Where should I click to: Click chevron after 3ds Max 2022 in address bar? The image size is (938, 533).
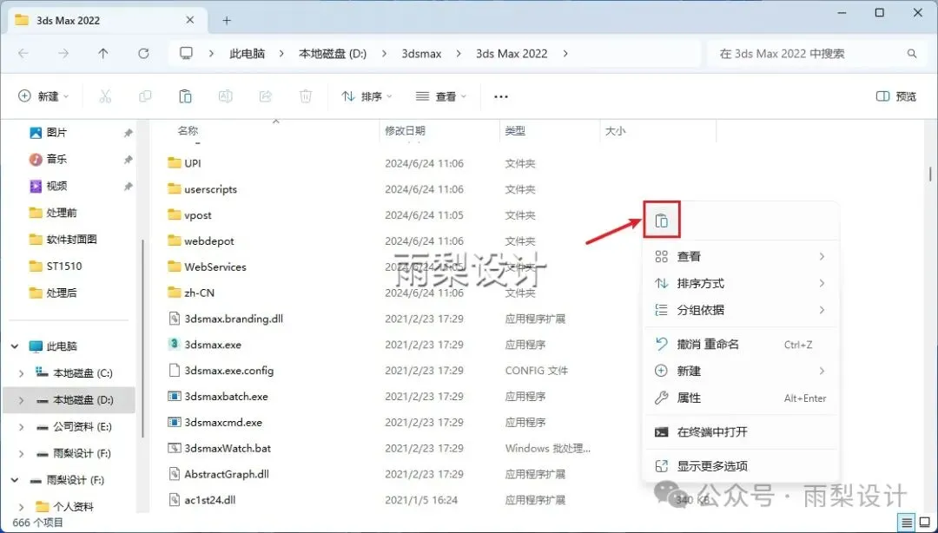pyautogui.click(x=565, y=53)
